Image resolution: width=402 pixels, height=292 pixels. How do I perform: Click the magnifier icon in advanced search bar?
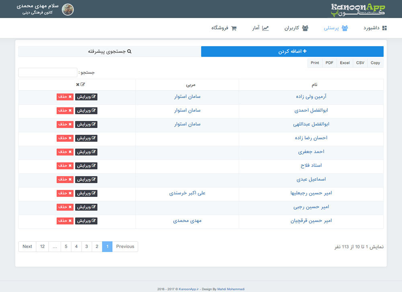[x=129, y=51]
